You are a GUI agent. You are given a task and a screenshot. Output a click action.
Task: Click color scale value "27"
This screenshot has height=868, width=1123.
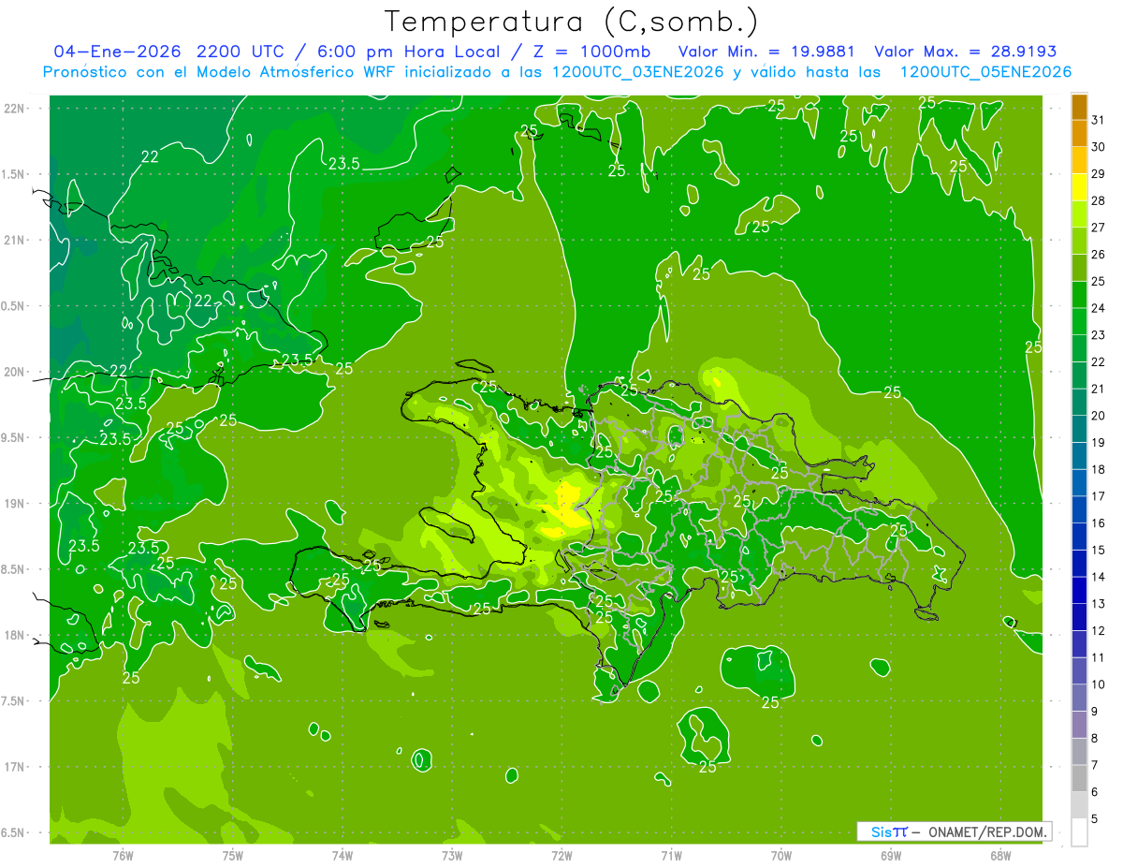click(1099, 228)
